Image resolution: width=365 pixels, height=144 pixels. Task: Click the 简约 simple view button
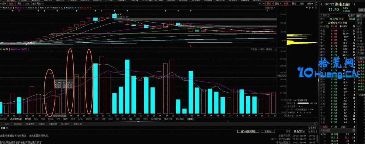(x=302, y=4)
